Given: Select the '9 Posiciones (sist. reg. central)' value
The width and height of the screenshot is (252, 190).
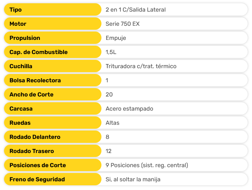Looking at the screenshot, I should pyautogui.click(x=147, y=165).
